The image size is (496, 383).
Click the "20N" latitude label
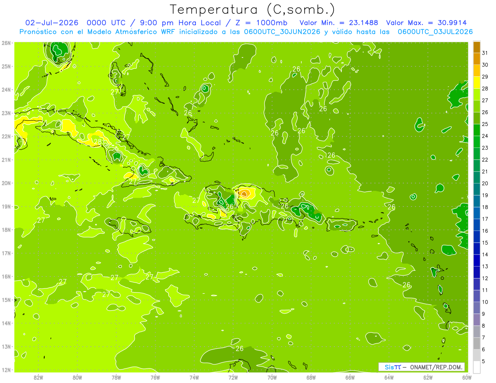6,183
